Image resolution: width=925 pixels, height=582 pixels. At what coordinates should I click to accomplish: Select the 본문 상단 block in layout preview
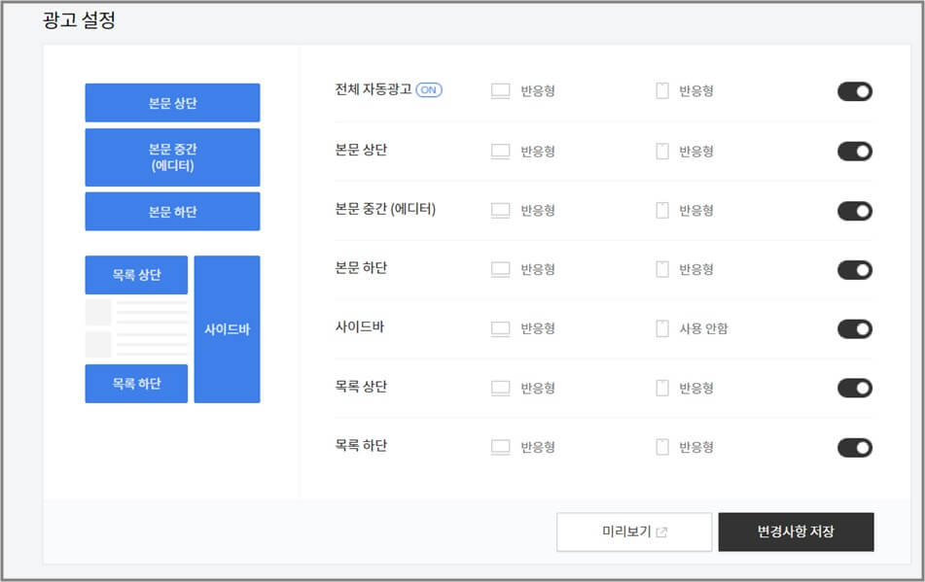coord(173,102)
